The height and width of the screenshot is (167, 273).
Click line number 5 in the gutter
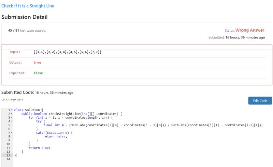pos(9,125)
